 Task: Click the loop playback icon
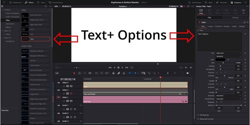pyautogui.click(x=132, y=67)
